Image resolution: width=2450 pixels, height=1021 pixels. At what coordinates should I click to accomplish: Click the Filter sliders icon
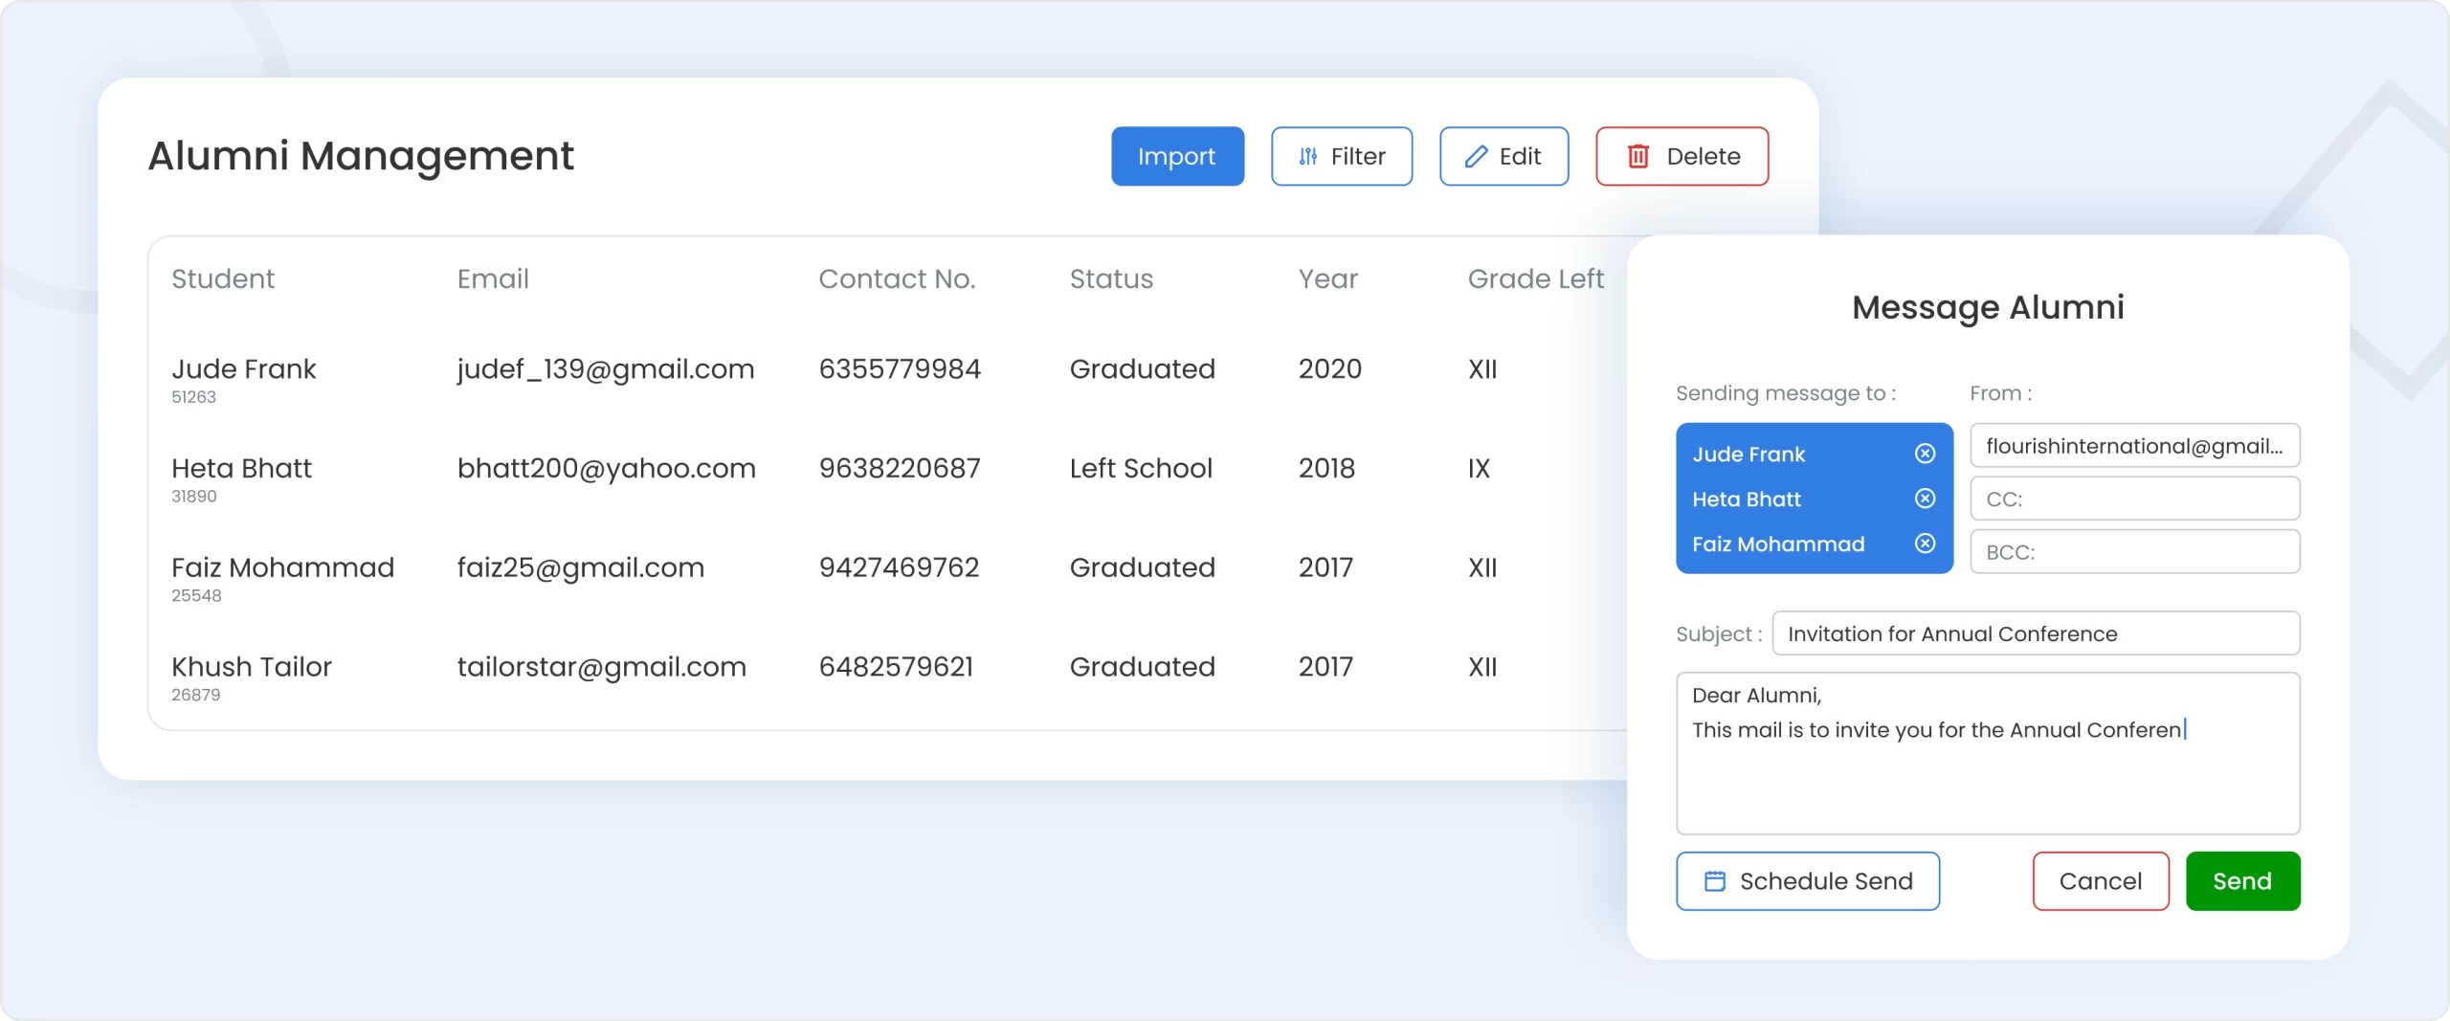pyautogui.click(x=1308, y=156)
